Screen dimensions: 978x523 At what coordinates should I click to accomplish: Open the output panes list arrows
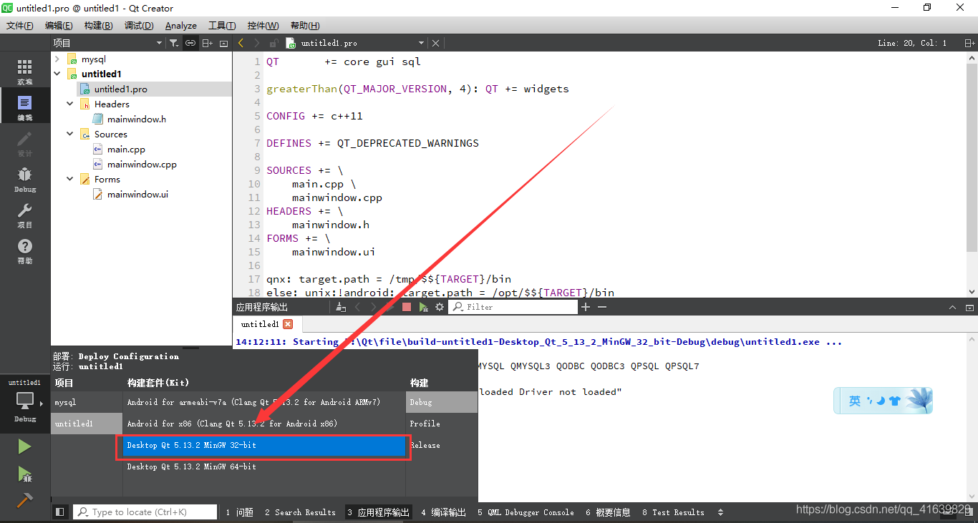pyautogui.click(x=720, y=512)
